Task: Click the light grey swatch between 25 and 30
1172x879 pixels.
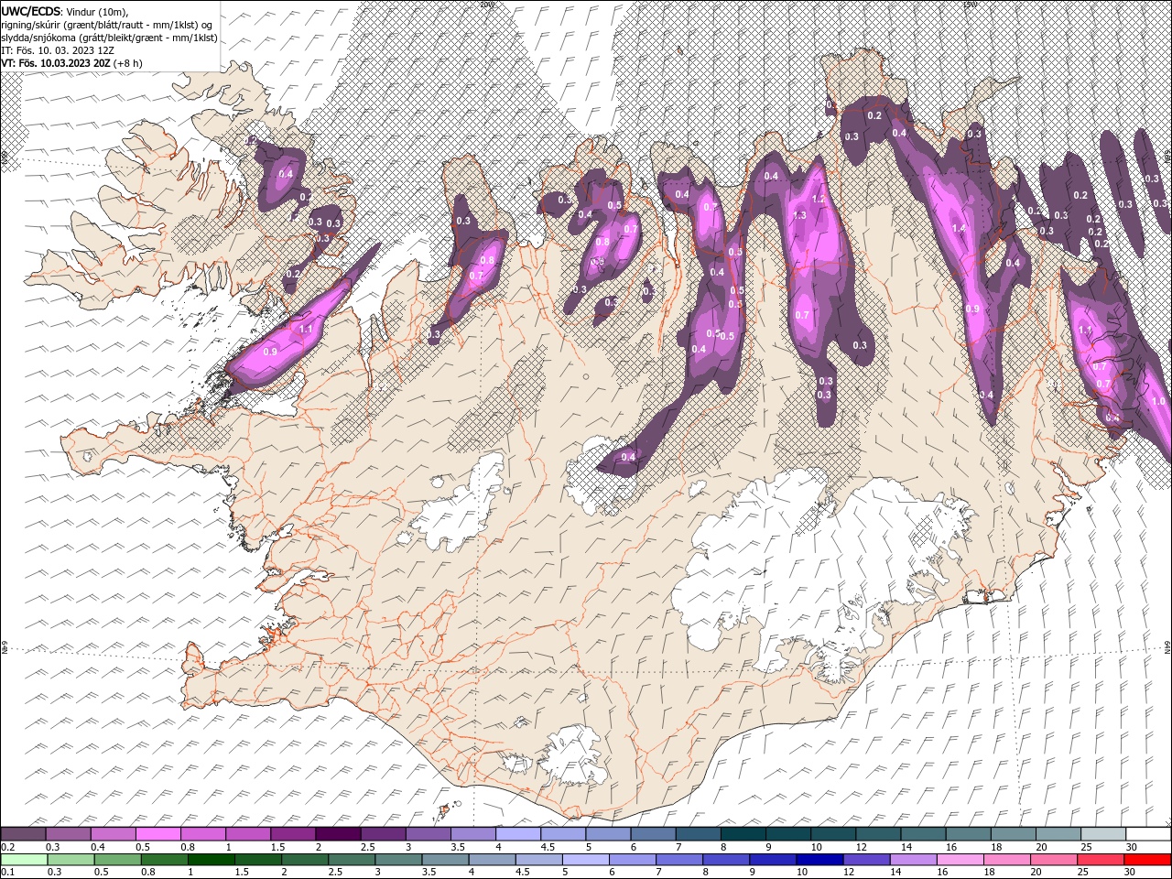Action: pyautogui.click(x=1102, y=834)
